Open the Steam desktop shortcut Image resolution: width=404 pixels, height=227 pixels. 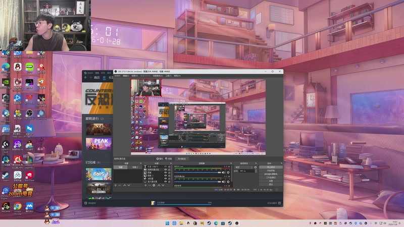click(x=6, y=176)
